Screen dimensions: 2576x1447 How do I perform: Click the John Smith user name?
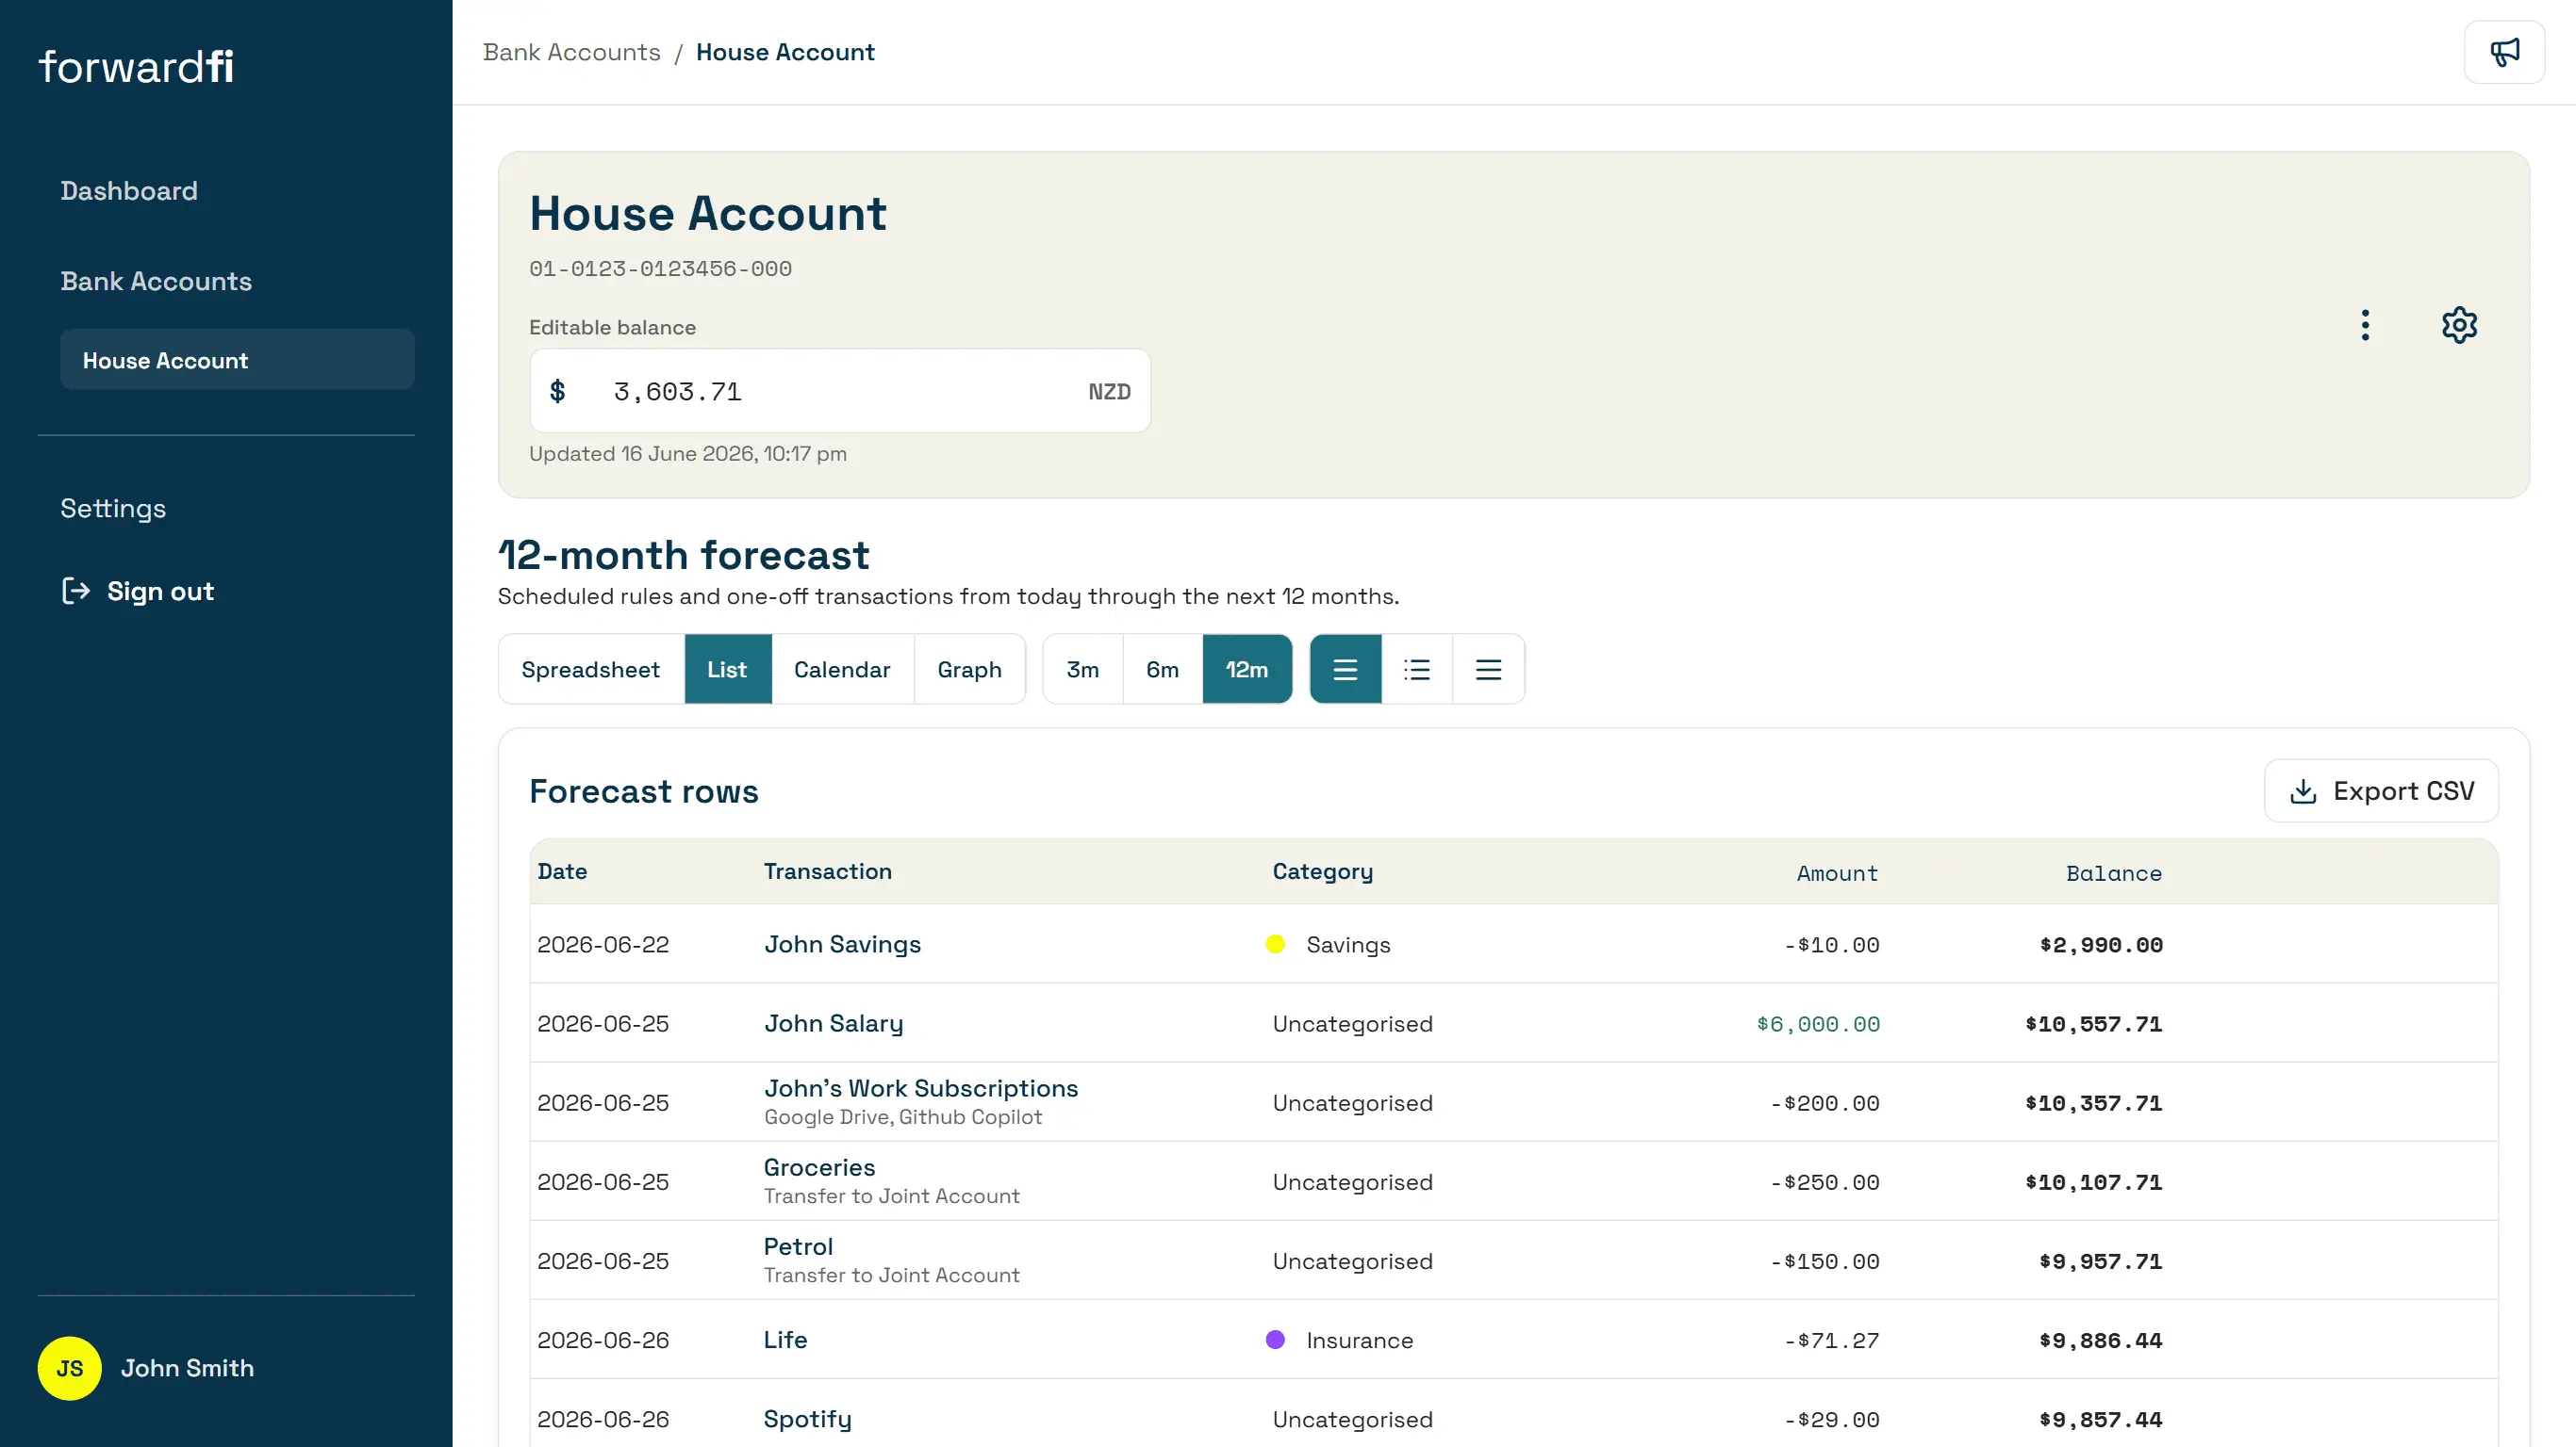[x=187, y=1368]
